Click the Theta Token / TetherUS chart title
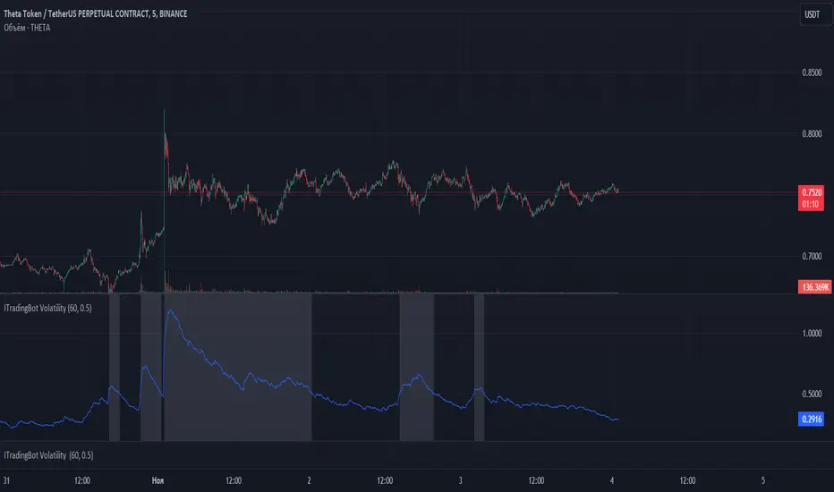 point(96,13)
